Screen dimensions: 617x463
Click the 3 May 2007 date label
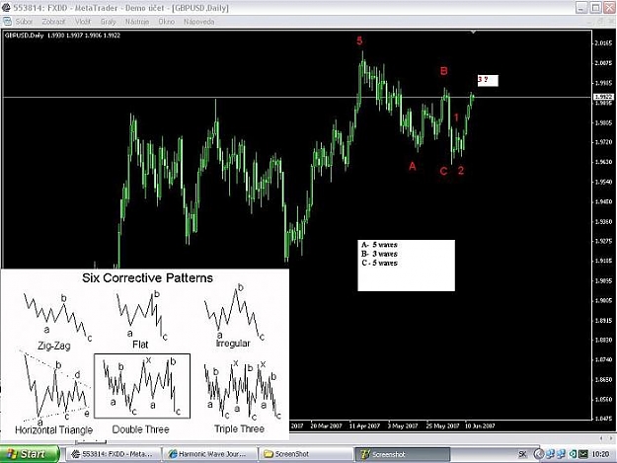coord(402,425)
